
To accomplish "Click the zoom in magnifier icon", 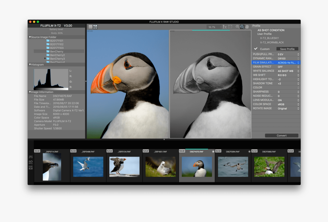I will 238,27.
